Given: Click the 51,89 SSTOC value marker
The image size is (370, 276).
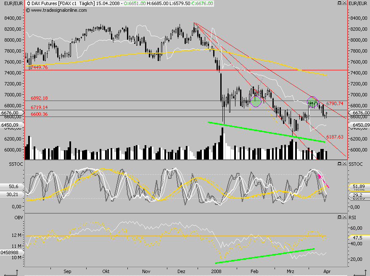Looking at the screenshot, I should 359,186.
